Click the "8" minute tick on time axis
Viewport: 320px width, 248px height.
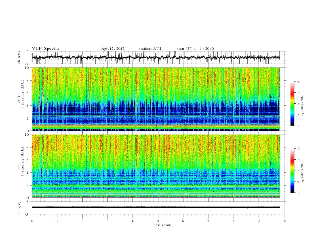click(234, 221)
